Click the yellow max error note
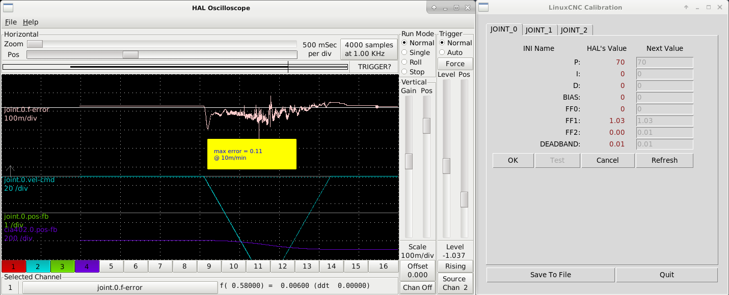This screenshot has height=295, width=729. (252, 154)
